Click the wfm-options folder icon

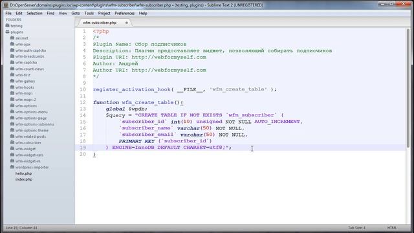click(12, 105)
